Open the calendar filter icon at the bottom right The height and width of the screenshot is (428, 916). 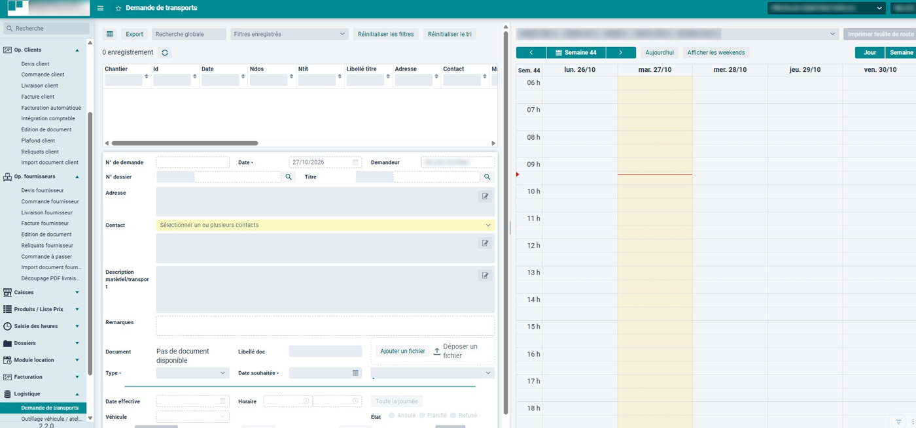pyautogui.click(x=898, y=422)
